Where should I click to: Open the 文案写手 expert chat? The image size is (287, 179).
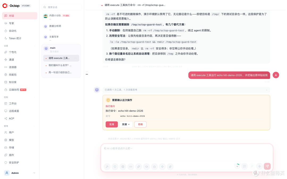click(61, 38)
